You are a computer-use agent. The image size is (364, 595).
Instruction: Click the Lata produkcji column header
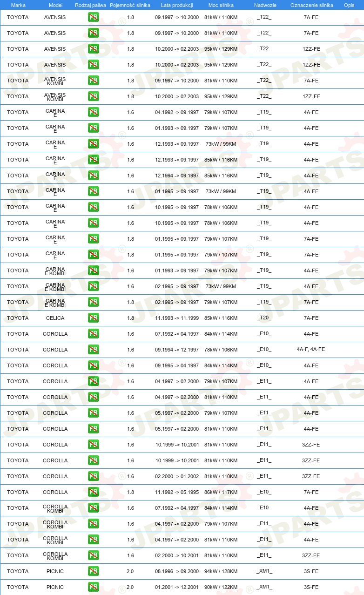click(177, 5)
